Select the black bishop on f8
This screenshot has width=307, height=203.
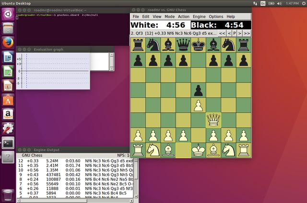pyautogui.click(x=213, y=45)
